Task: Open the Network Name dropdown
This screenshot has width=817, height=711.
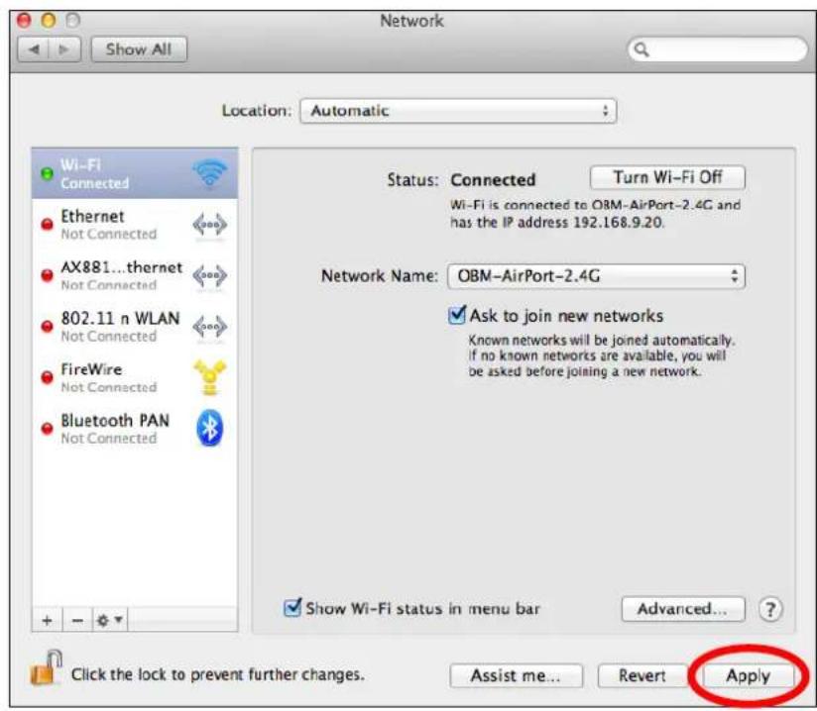Action: (x=596, y=276)
